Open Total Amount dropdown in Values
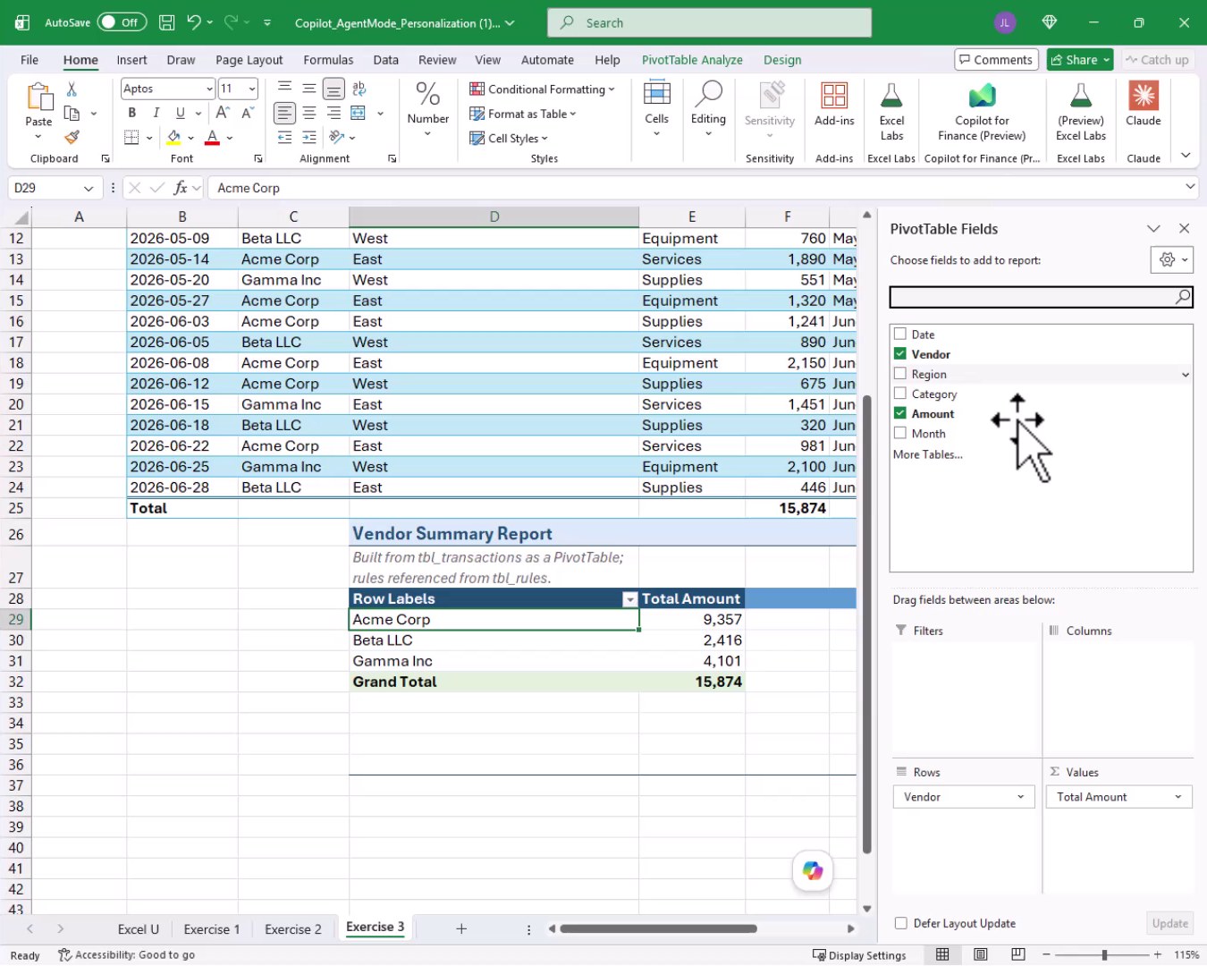 coord(1177,797)
